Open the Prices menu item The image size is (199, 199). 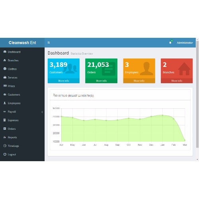pyautogui.click(x=22, y=86)
